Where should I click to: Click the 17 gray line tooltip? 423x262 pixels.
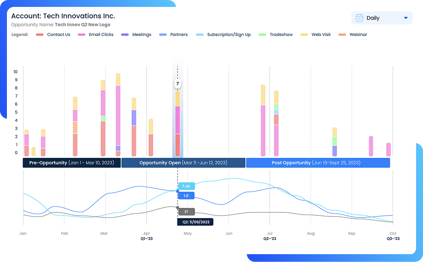tap(186, 212)
